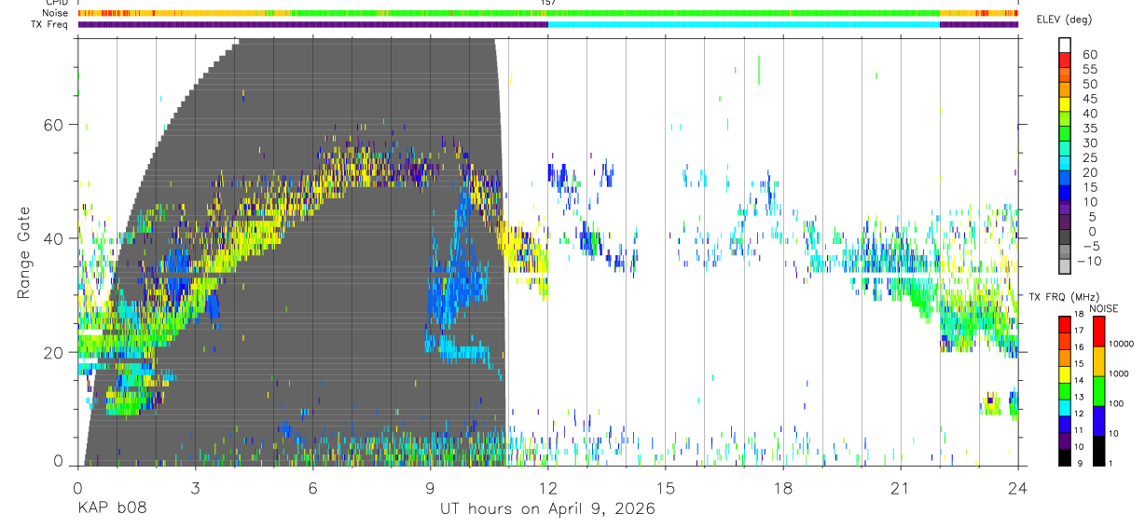Image resolution: width=1145 pixels, height=528 pixels.
Task: Click 'UT hours on April 9, 2026' label
Action: click(x=547, y=509)
